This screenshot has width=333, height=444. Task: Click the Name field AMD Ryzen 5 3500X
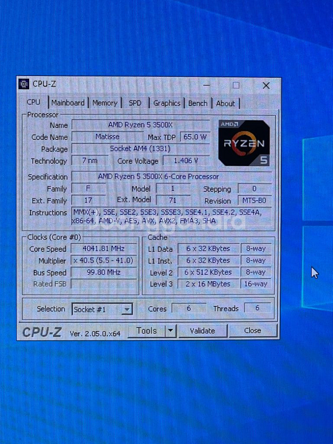pyautogui.click(x=141, y=125)
